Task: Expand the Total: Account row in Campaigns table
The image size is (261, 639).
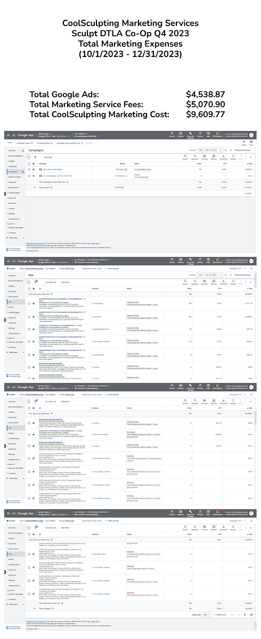Action: point(34,187)
